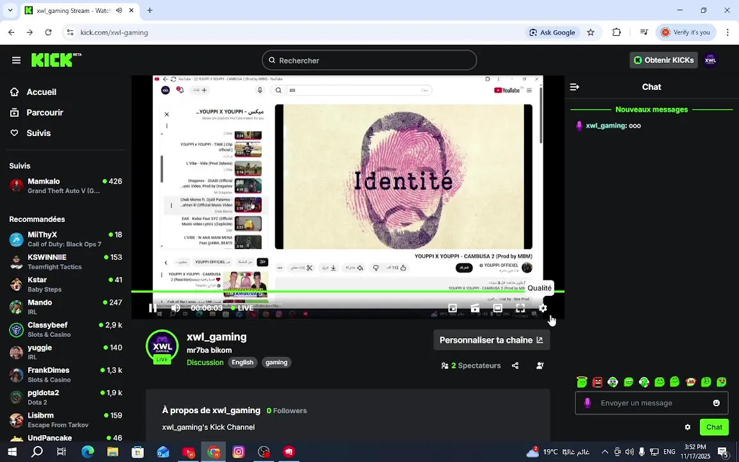
Task: Open the emoji picker in chat input
Action: [717, 403]
